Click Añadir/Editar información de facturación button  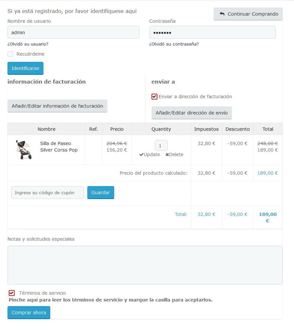tap(57, 106)
